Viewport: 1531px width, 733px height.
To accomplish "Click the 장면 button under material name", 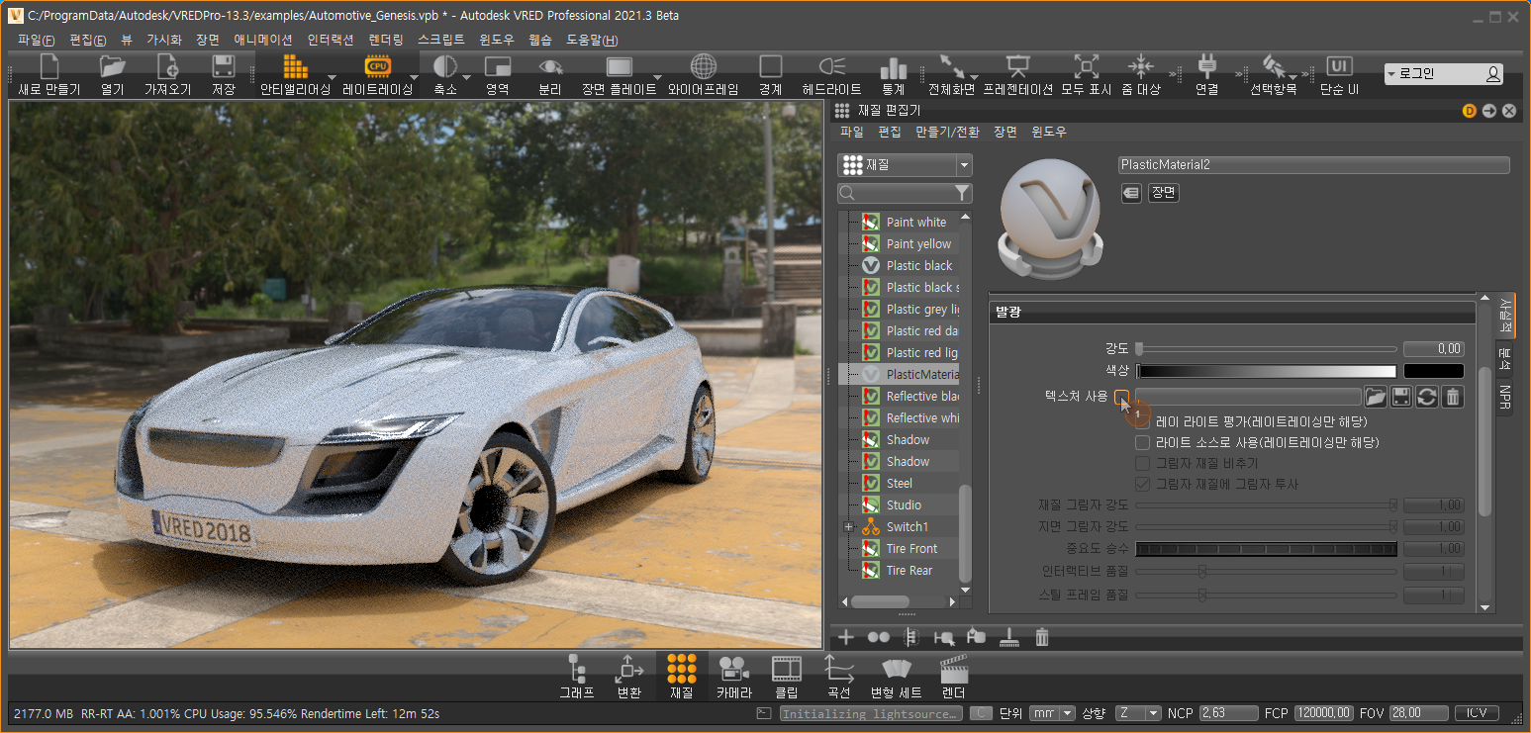I will tap(1163, 193).
